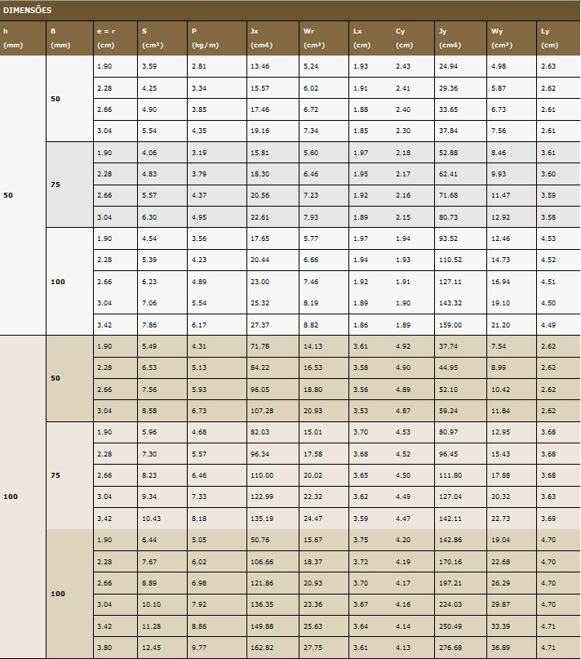581x659 pixels.
Task: Select the P value 9.77
Action: click(199, 648)
